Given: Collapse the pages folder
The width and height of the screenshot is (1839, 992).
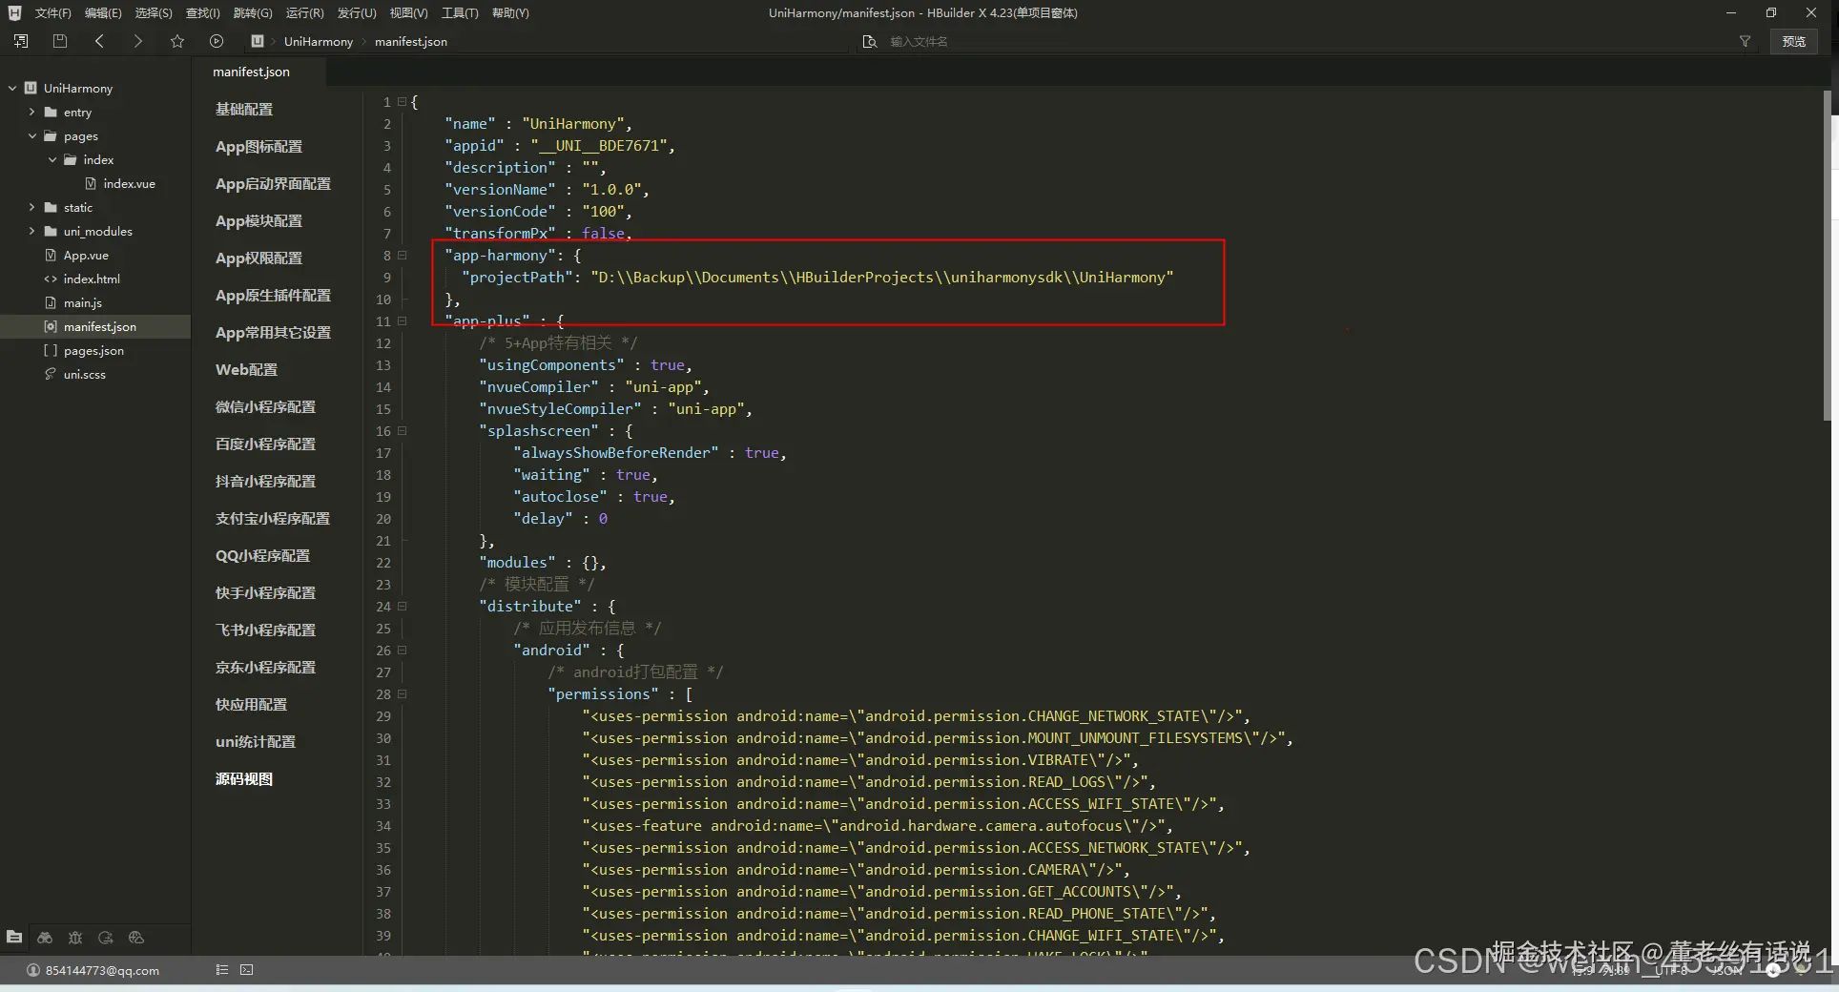Looking at the screenshot, I should pos(31,135).
